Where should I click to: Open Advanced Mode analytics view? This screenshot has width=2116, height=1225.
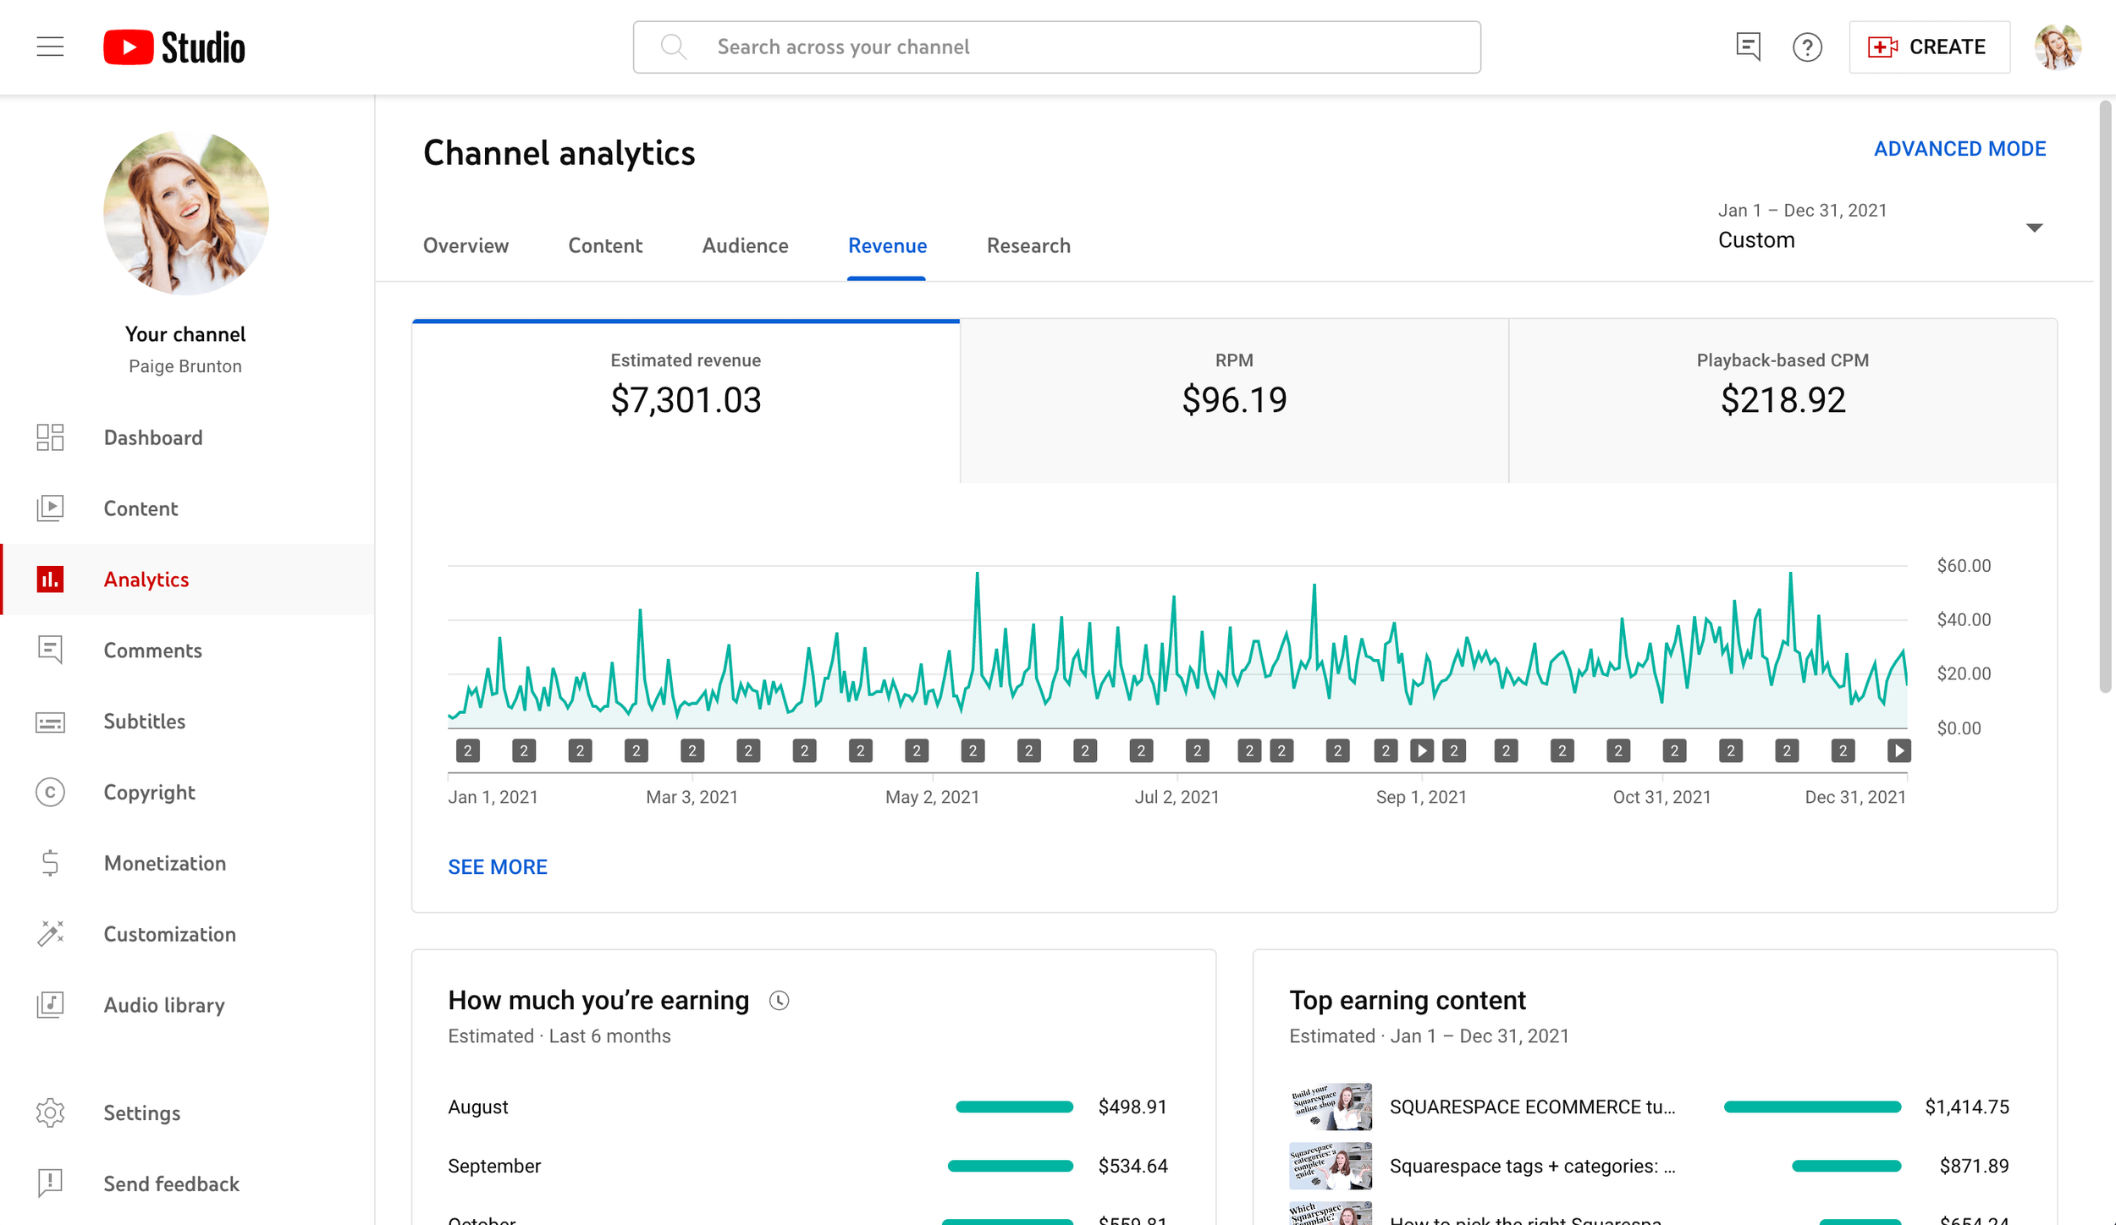[x=1960, y=149]
